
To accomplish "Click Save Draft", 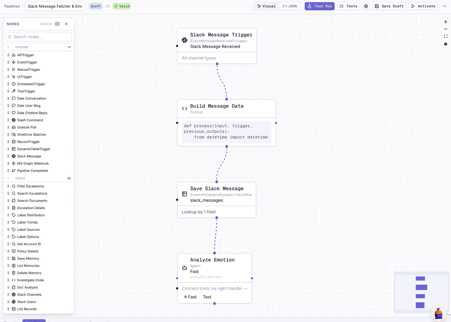I will click(389, 6).
